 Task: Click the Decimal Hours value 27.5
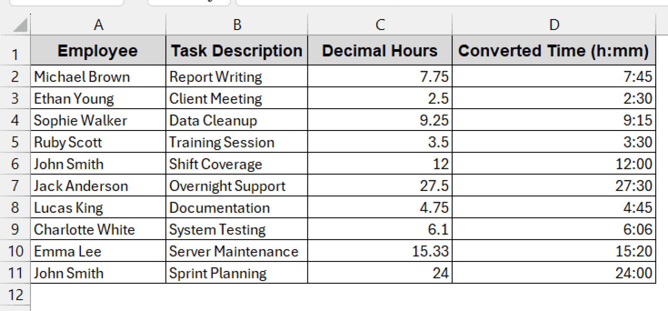tap(379, 186)
